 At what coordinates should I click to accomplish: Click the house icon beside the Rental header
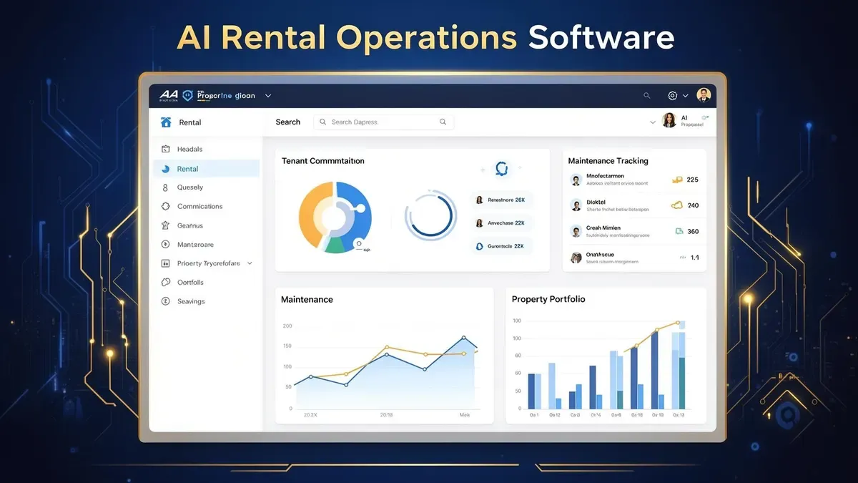[x=166, y=122]
